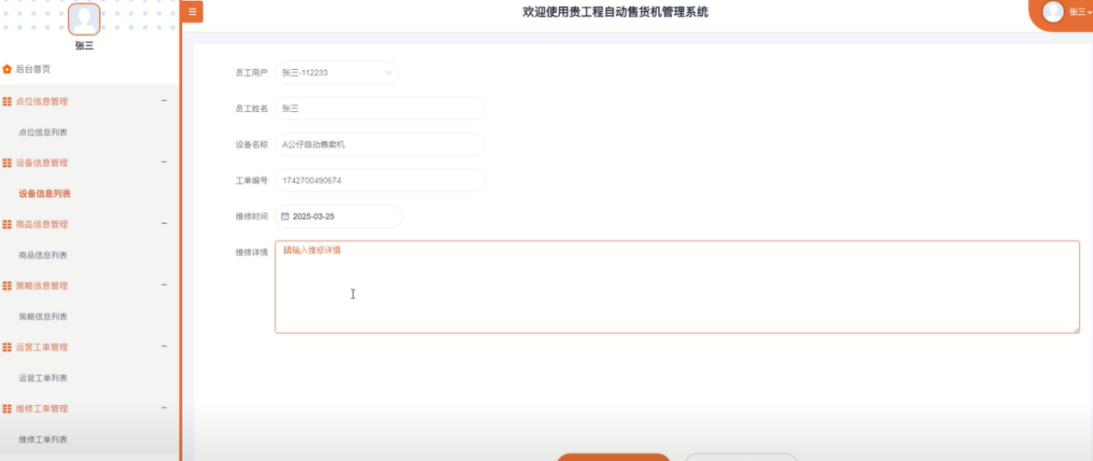This screenshot has height=461, width=1093.
Task: Collapse the 运营工单管理 section minus sign
Action: [164, 346]
